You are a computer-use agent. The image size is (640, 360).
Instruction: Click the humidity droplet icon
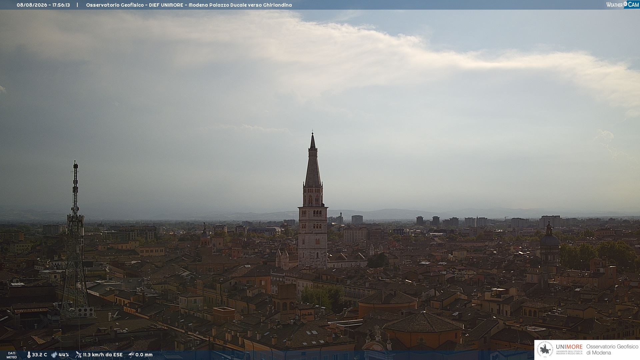click(54, 355)
